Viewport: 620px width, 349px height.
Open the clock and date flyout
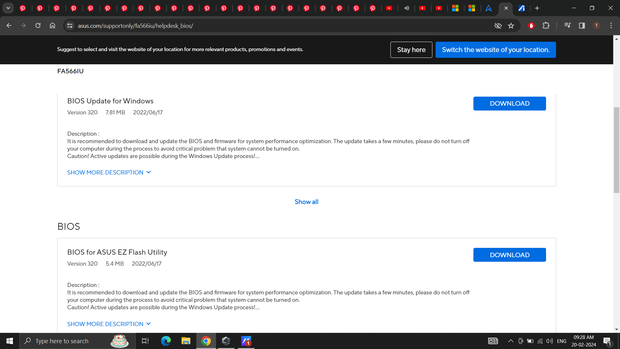[584, 341]
